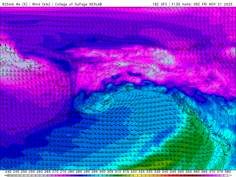Viewport: 236px width, 177px height.
Task: Click the '310' legend value
Action: (x=118, y=172)
